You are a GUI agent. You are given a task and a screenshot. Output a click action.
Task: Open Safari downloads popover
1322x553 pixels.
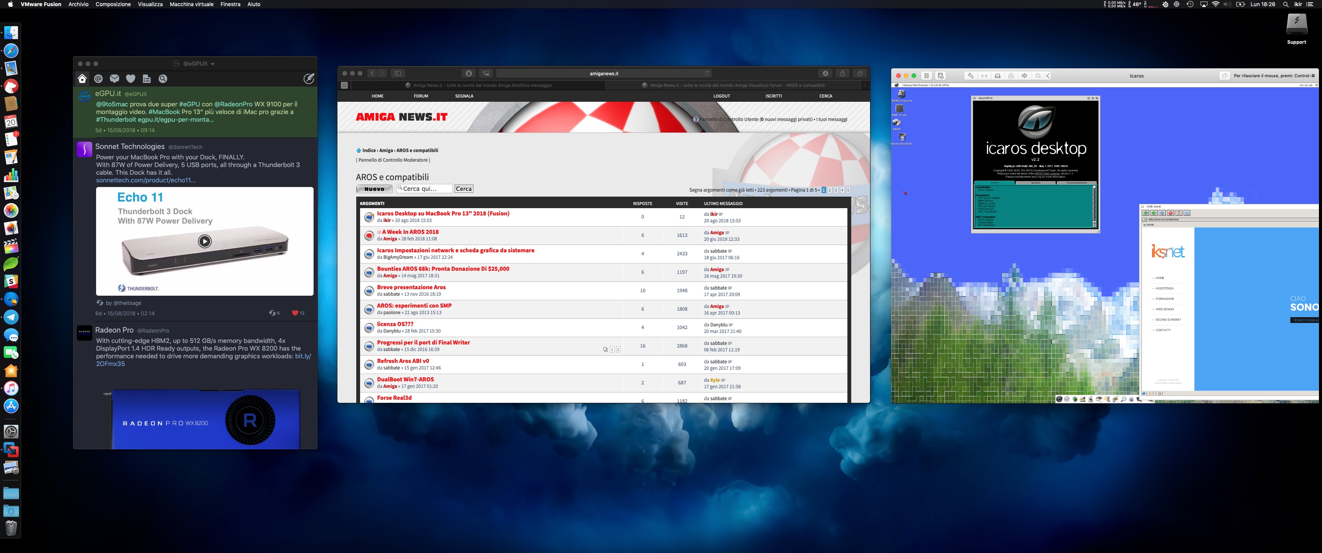pos(825,73)
